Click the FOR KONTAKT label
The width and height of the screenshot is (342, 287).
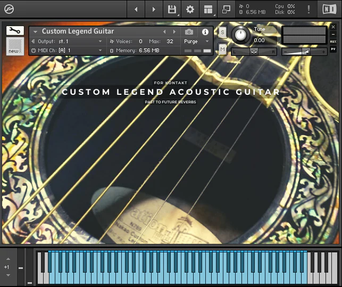coord(170,83)
